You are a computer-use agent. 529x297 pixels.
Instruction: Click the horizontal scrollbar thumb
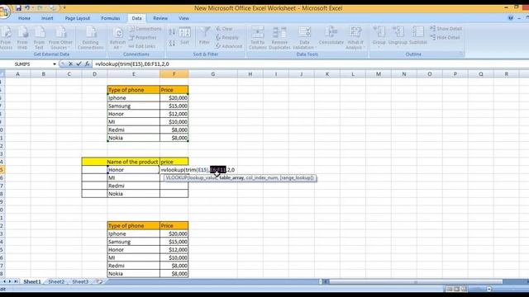pos(416,282)
